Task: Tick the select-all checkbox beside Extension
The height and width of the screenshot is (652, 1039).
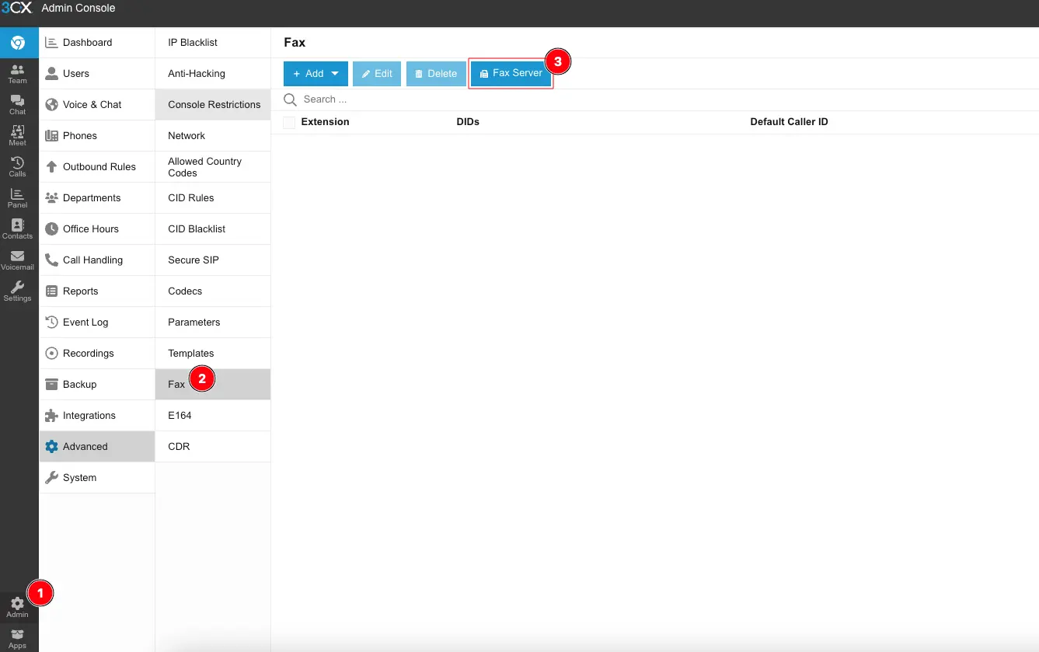Action: (x=289, y=122)
